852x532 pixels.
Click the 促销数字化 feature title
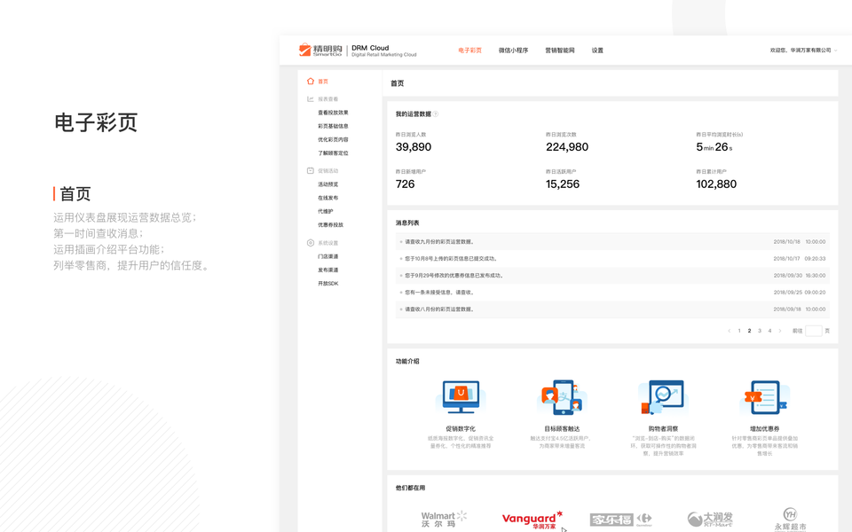461,429
